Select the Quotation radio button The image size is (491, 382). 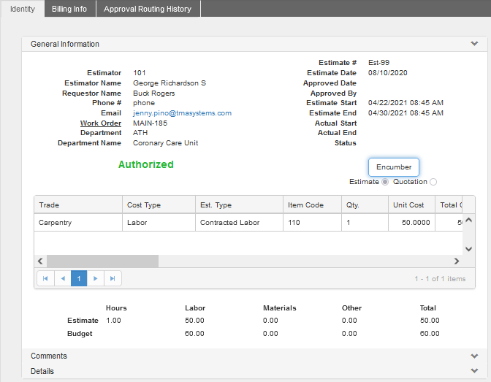(x=433, y=182)
